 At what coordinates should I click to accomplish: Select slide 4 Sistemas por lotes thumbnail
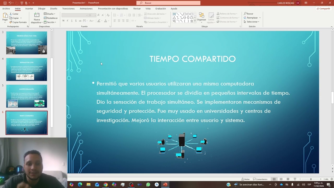pyautogui.click(x=27, y=69)
